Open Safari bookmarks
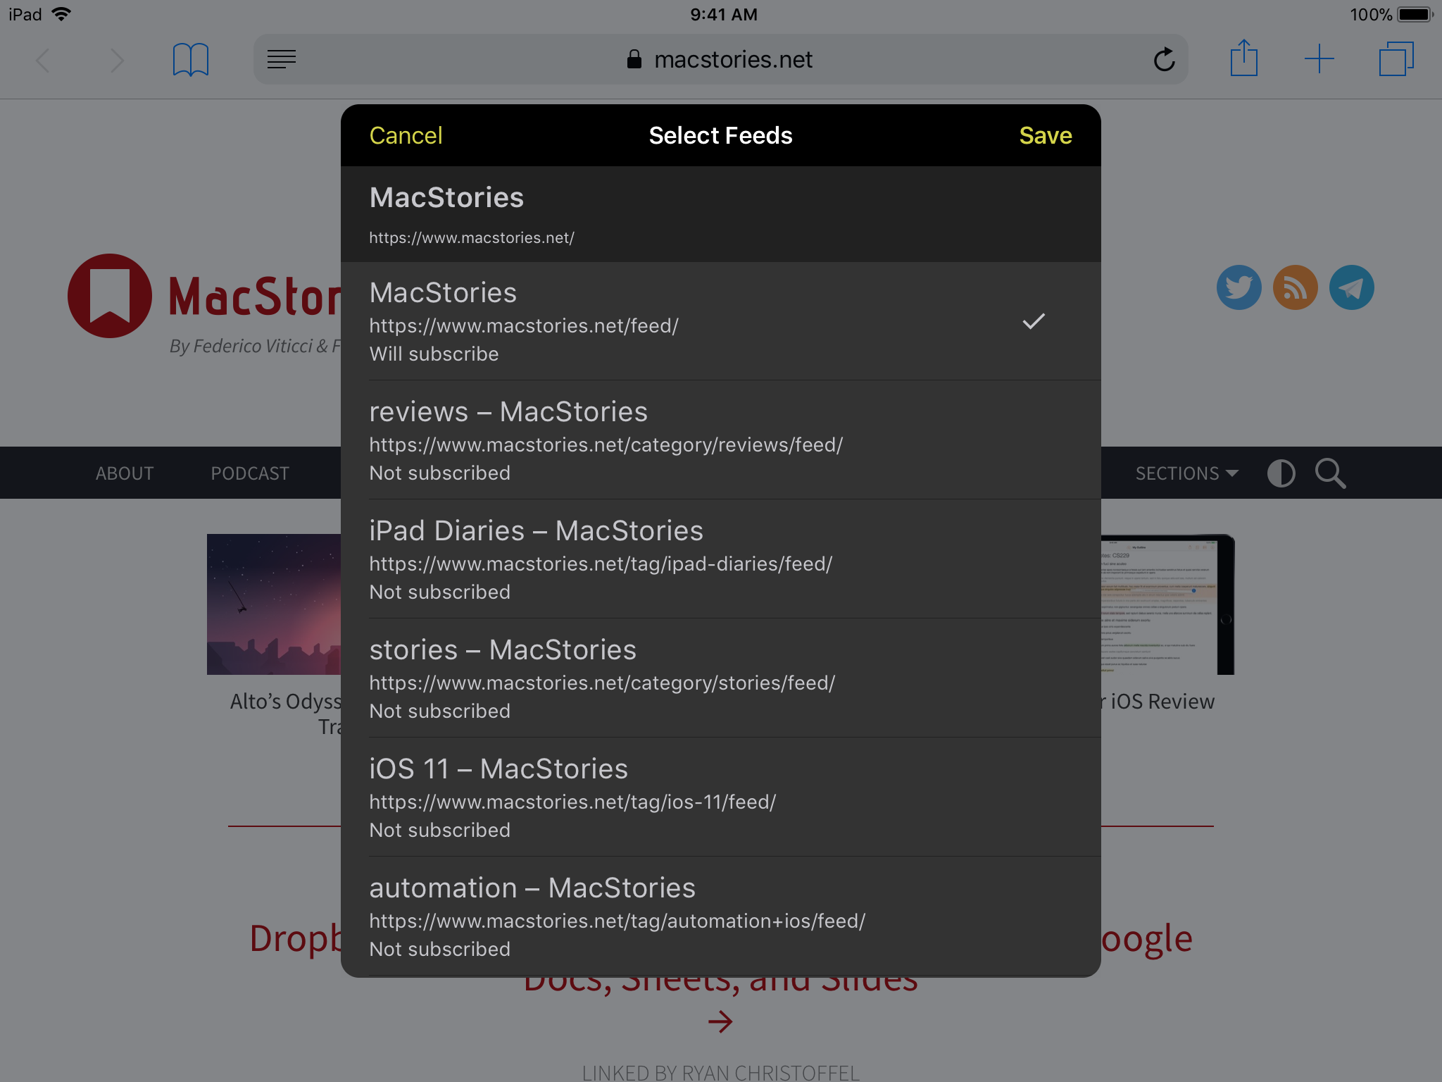1442x1082 pixels. (x=190, y=59)
